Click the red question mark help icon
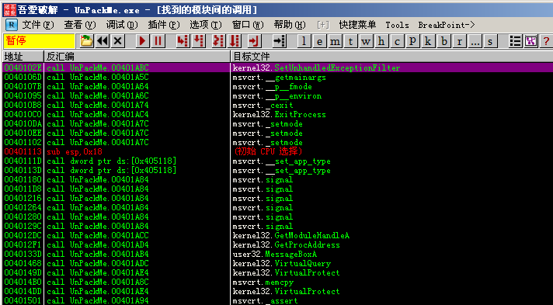 [x=546, y=42]
